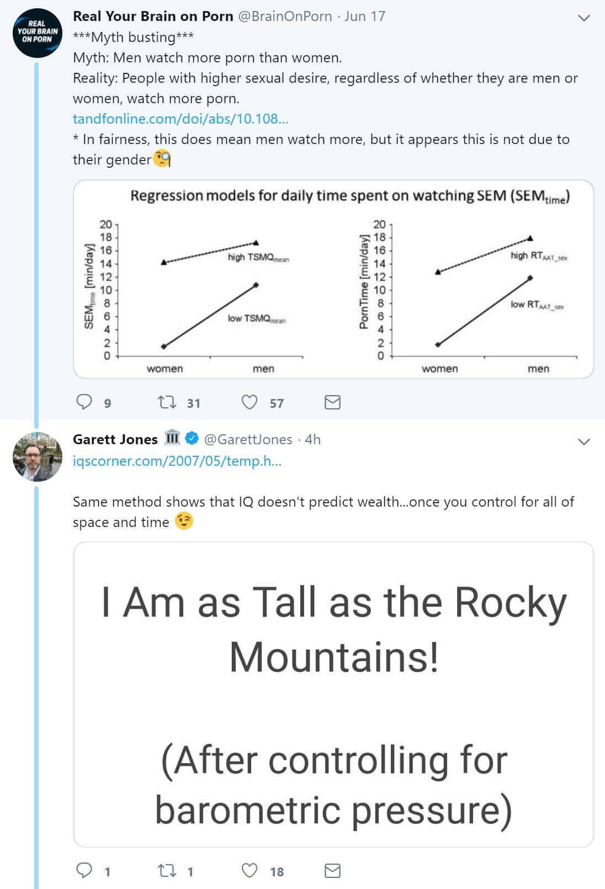Visit the @GarettJones handle profile
The width and height of the screenshot is (605, 889).
point(248,439)
